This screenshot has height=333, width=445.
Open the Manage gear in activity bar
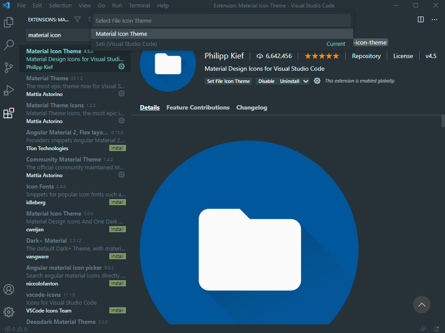(8, 312)
